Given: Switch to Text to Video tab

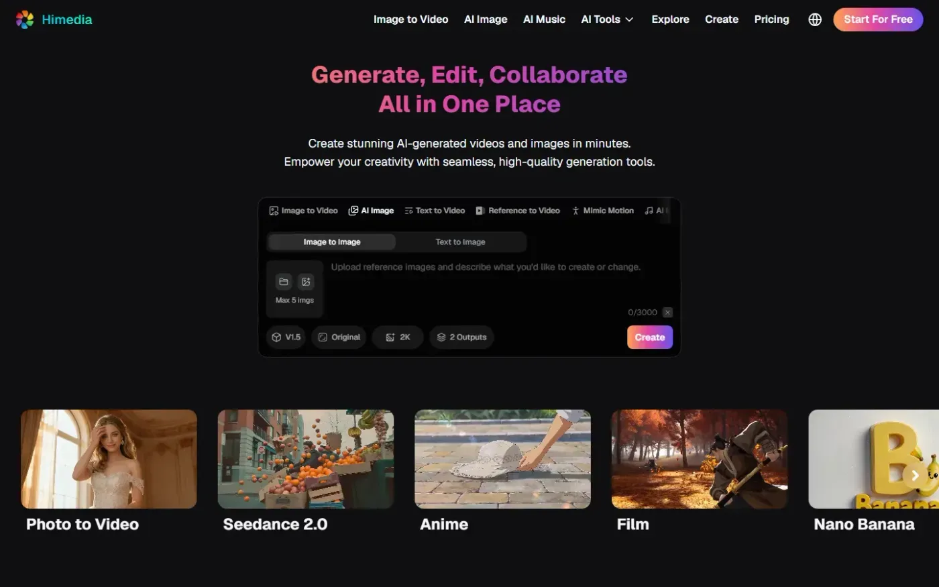Looking at the screenshot, I should point(435,211).
